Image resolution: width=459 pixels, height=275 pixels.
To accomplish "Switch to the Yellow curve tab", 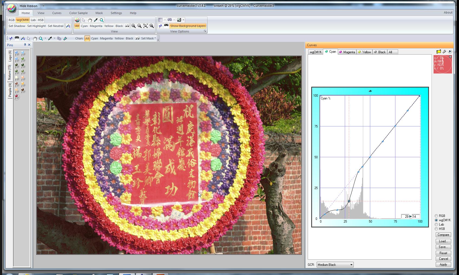I will (364, 52).
